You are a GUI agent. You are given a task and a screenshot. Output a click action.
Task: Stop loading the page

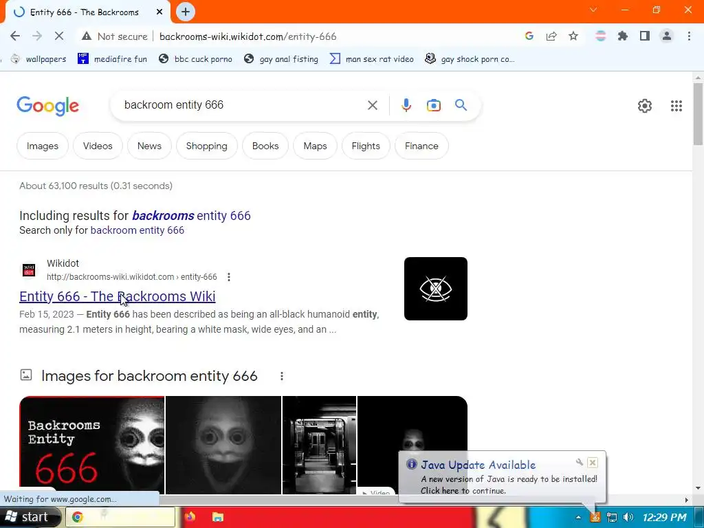tap(59, 36)
